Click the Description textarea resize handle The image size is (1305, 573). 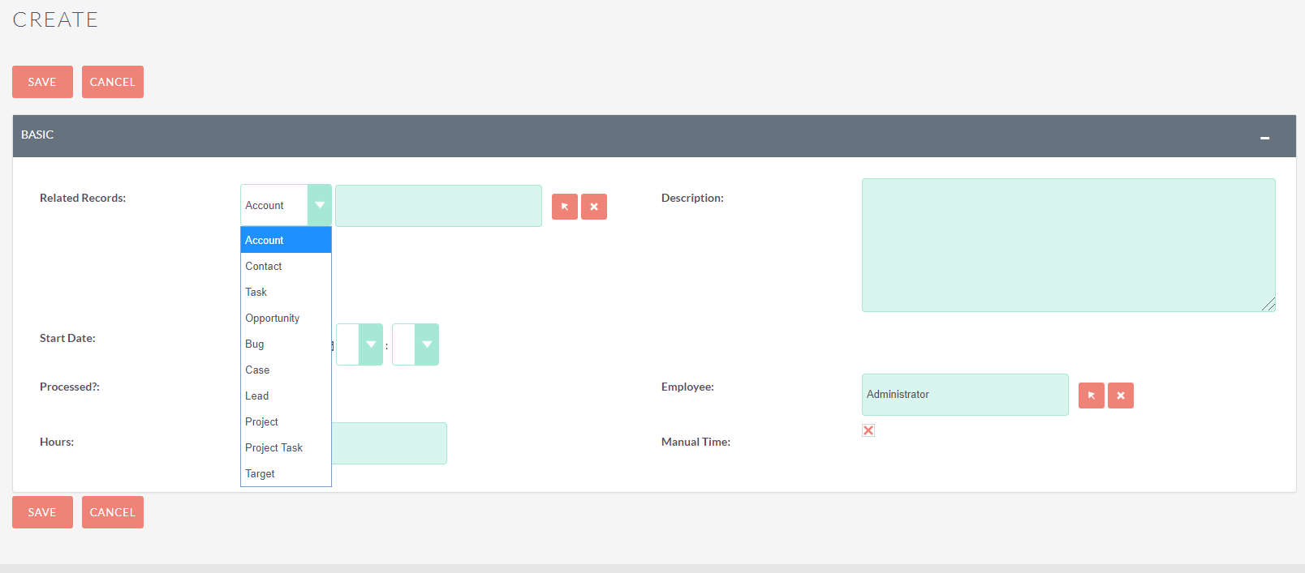click(x=1268, y=305)
